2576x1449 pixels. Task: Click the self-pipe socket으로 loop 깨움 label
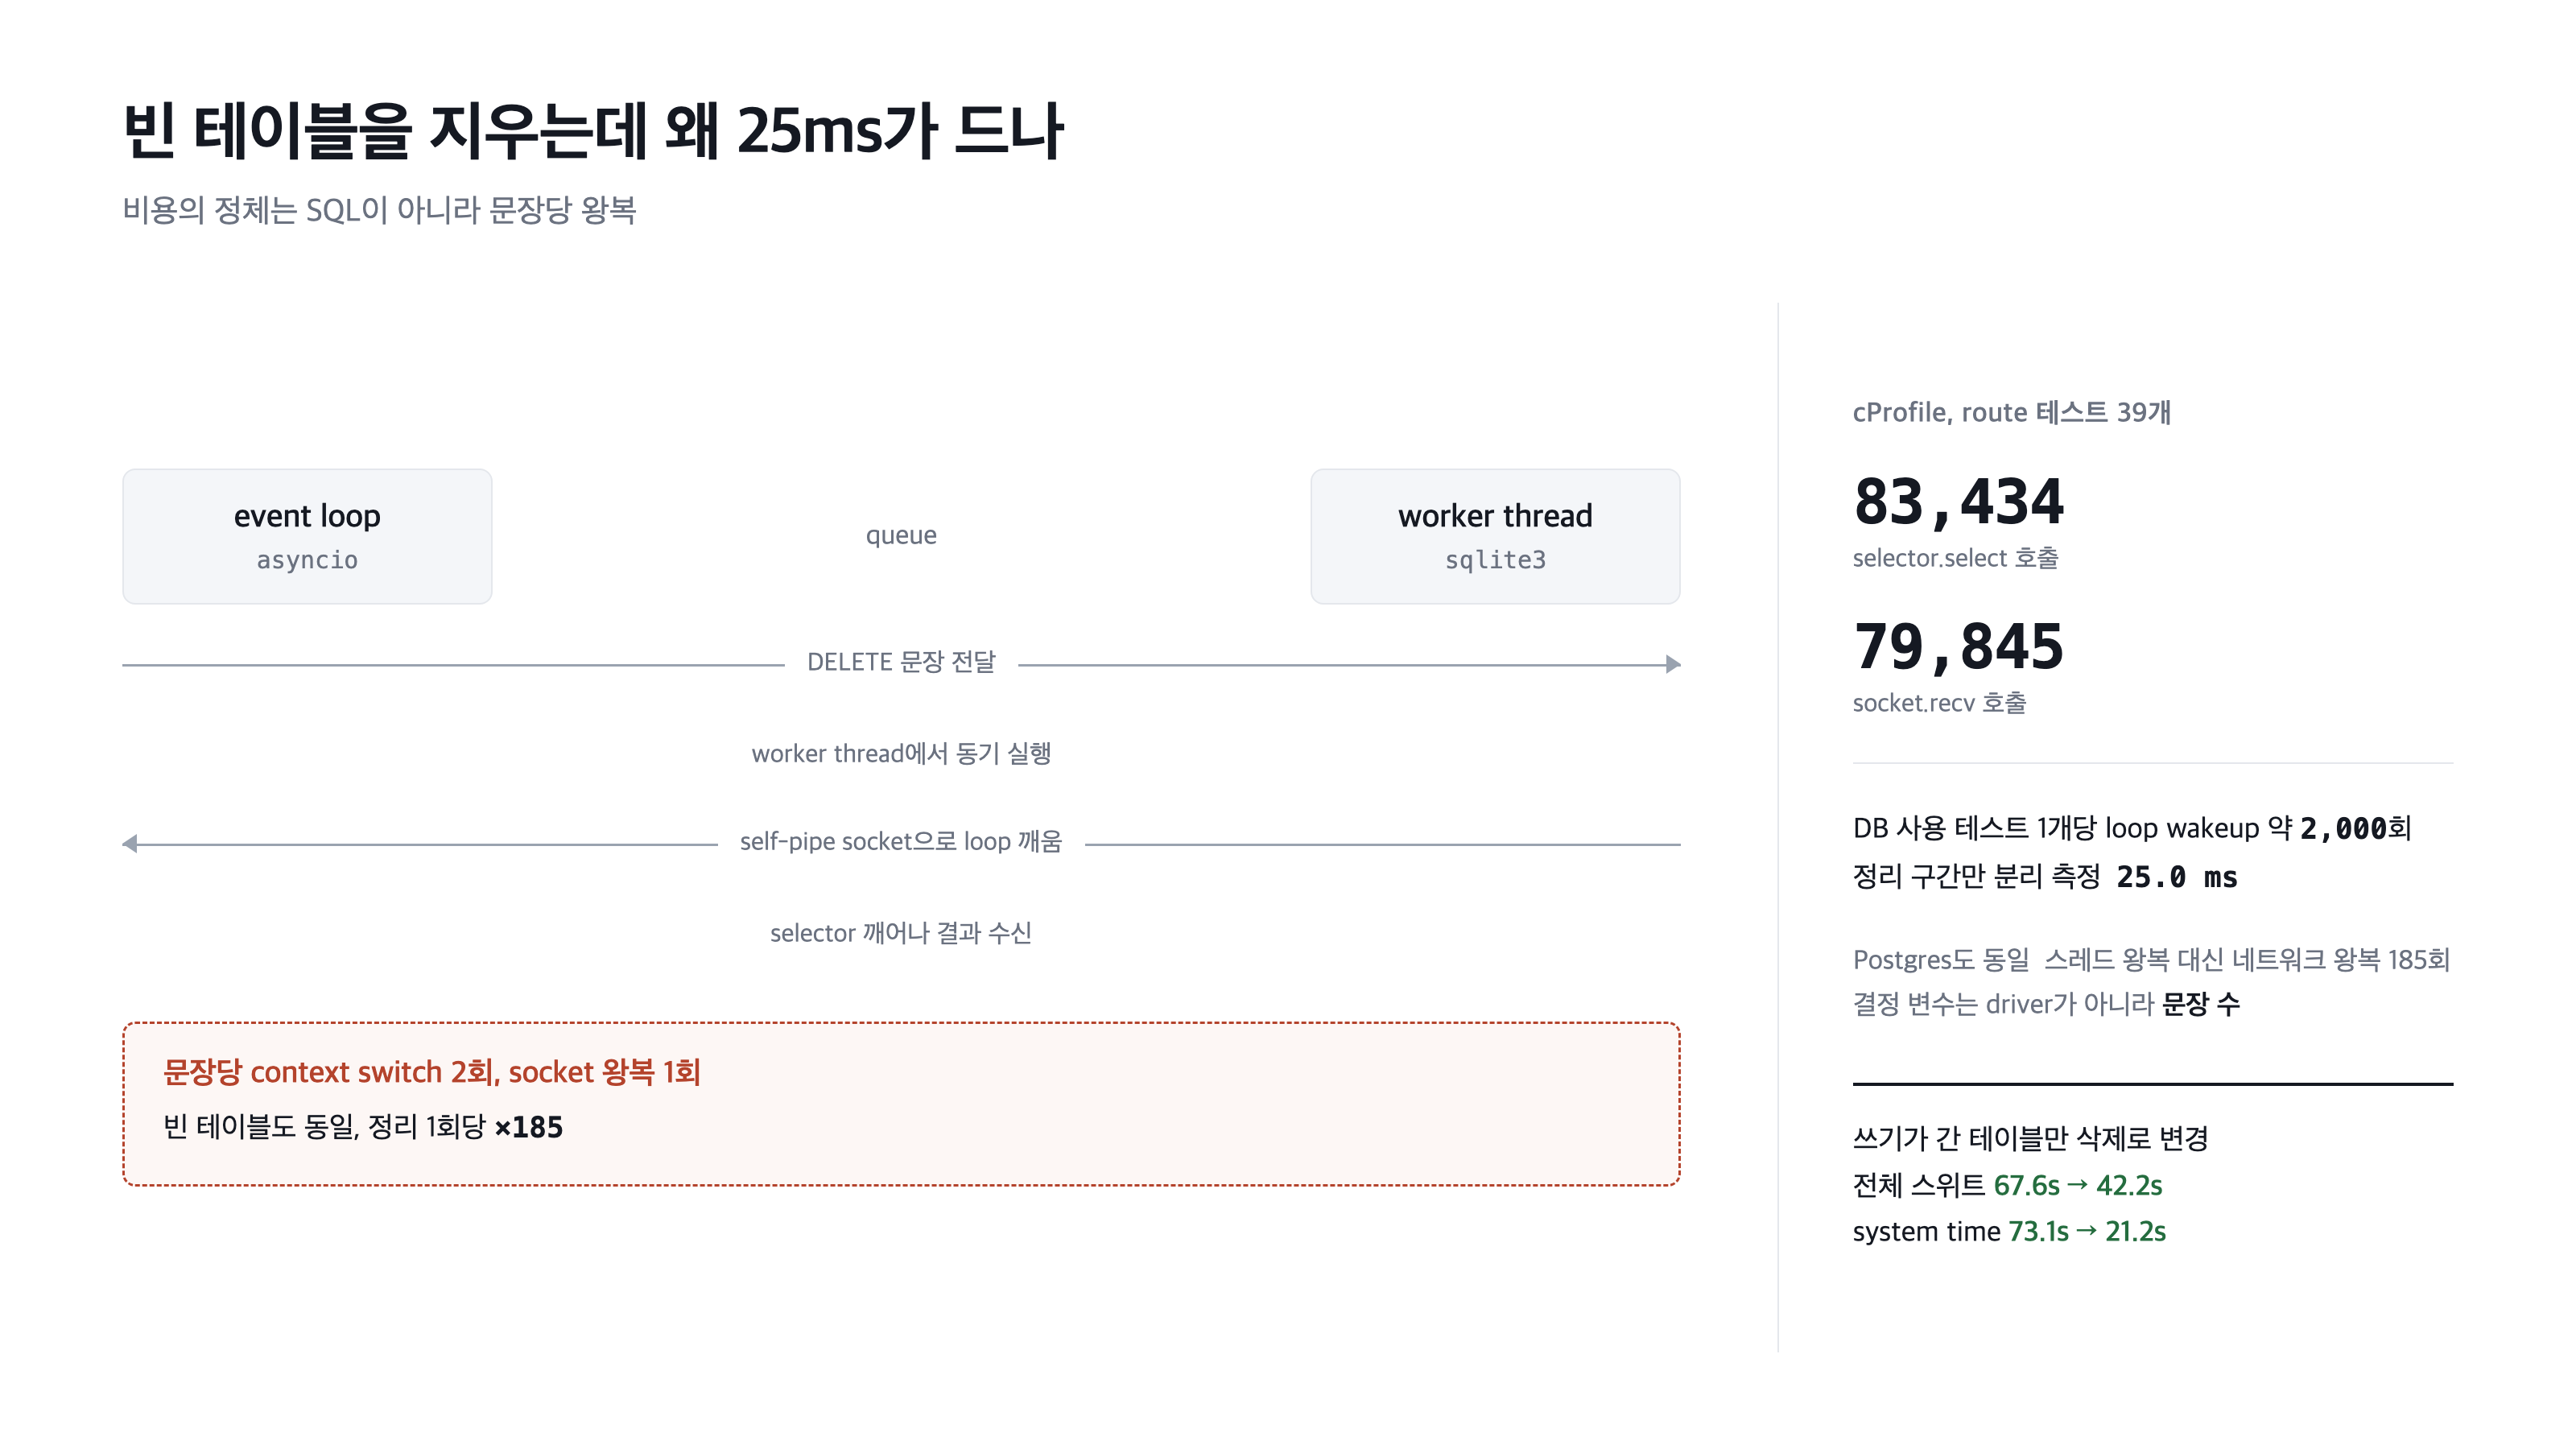pos(901,842)
